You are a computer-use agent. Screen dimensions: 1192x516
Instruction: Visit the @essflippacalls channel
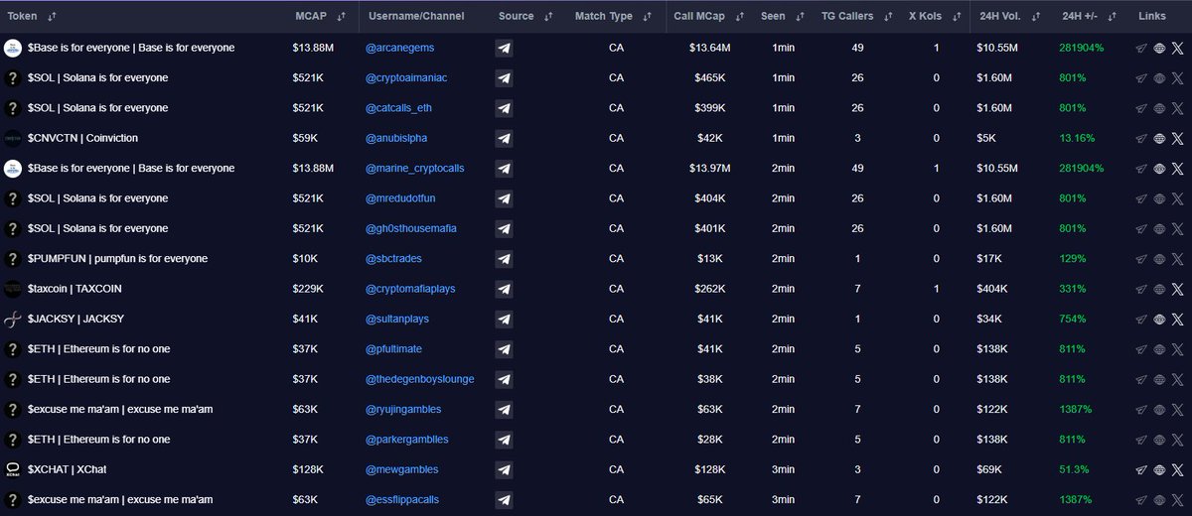402,500
